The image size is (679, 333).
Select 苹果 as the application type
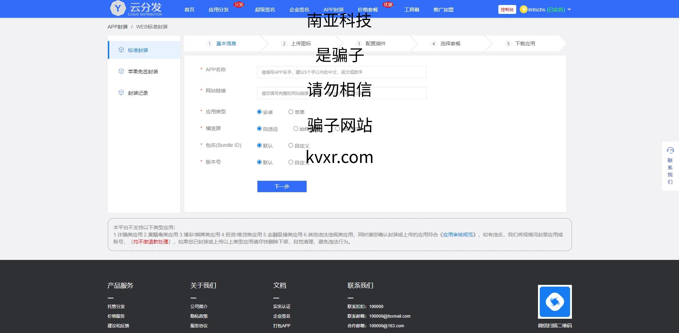click(291, 112)
